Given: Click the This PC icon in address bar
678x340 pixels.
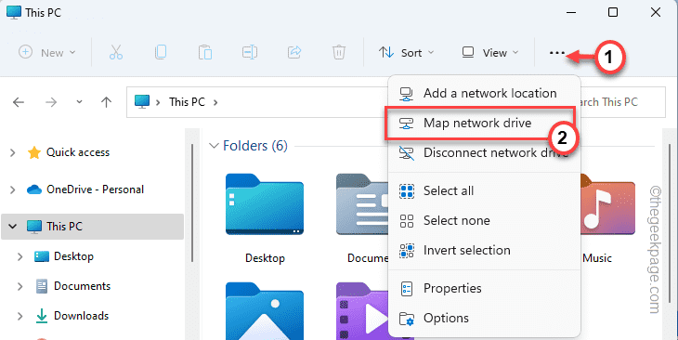Looking at the screenshot, I should click(x=142, y=101).
